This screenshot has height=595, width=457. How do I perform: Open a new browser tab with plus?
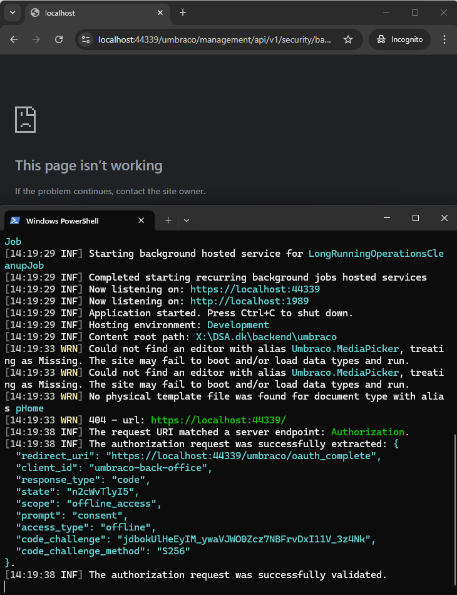[x=183, y=13]
